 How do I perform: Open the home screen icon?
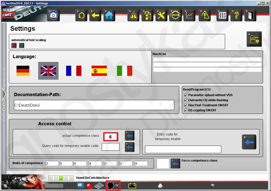click(109, 15)
